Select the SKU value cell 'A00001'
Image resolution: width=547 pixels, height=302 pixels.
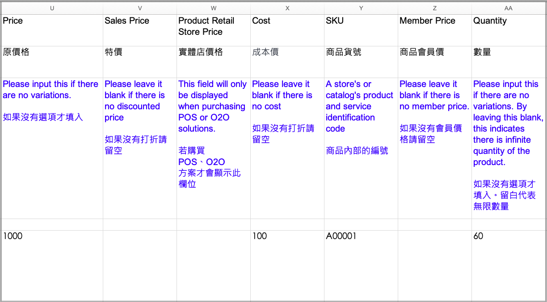coord(361,265)
